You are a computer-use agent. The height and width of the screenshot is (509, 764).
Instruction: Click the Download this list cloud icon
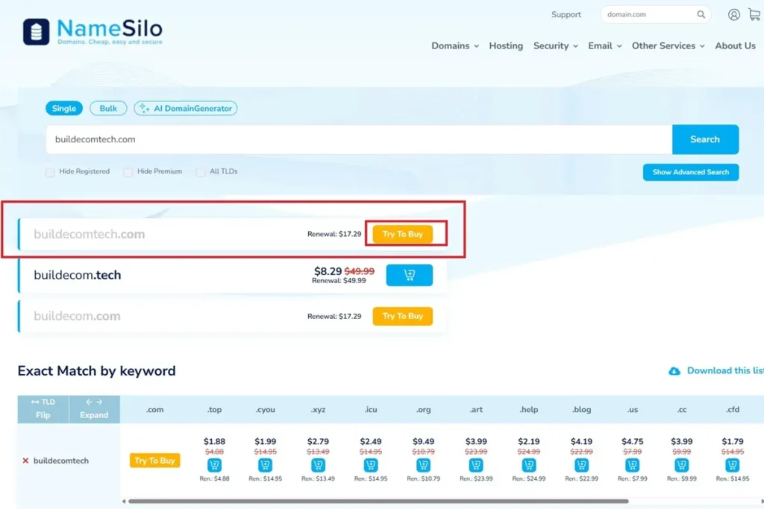pyautogui.click(x=674, y=371)
